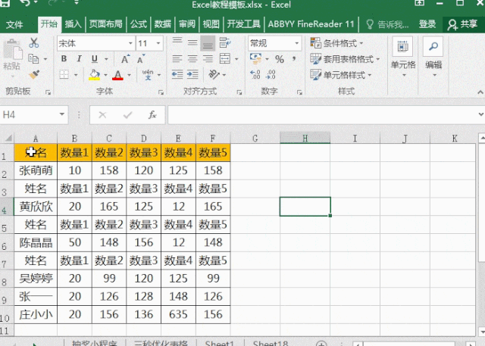Align text to middle of cell
The width and height of the screenshot is (485, 346).
(192, 43)
